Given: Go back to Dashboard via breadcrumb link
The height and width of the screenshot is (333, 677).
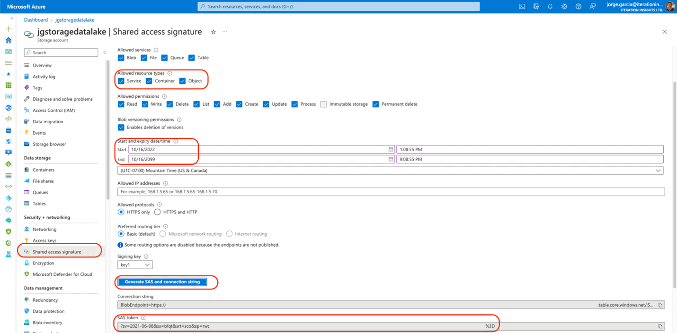Looking at the screenshot, I should point(36,20).
